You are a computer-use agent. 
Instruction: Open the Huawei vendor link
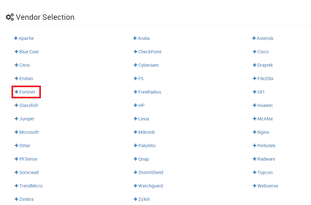265,105
